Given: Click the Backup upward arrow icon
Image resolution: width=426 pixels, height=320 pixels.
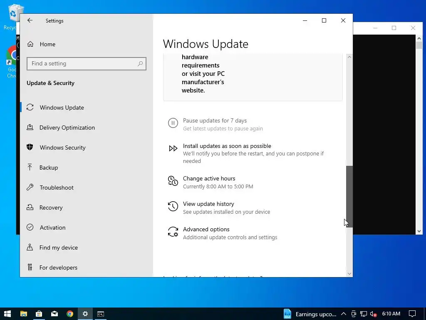Looking at the screenshot, I should point(30,167).
